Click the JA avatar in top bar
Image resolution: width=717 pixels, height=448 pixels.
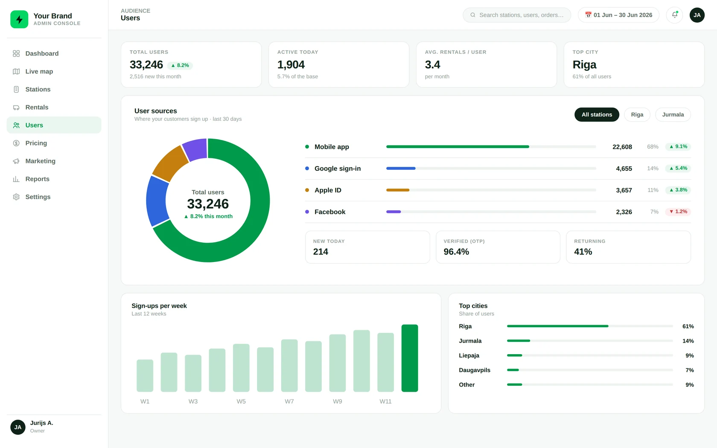click(697, 15)
